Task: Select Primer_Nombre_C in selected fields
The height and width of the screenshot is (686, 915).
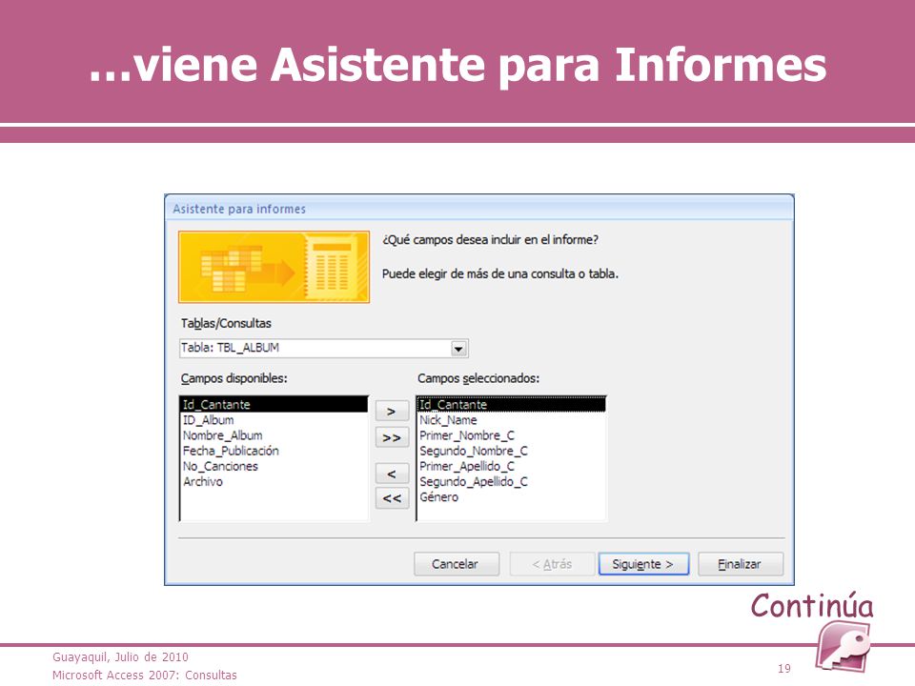Action: point(467,435)
